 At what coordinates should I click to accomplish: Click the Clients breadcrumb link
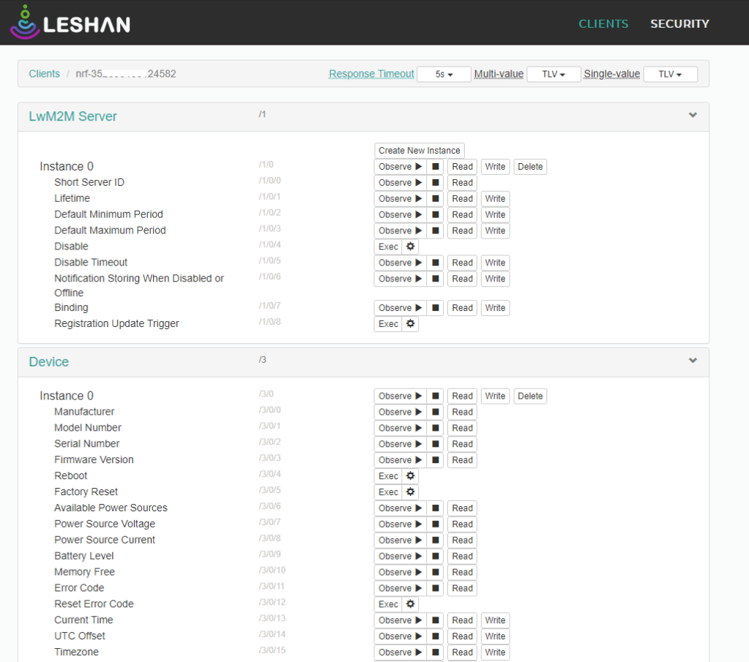(45, 74)
